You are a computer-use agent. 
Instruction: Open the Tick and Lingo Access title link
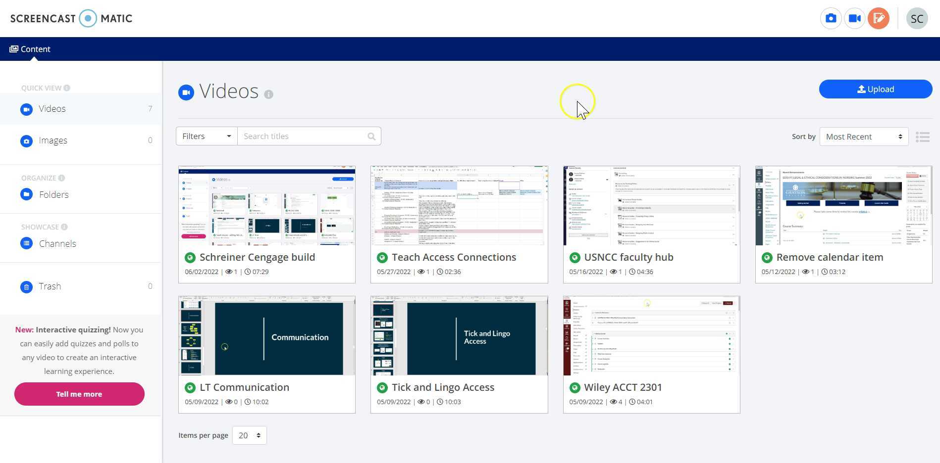pyautogui.click(x=443, y=388)
